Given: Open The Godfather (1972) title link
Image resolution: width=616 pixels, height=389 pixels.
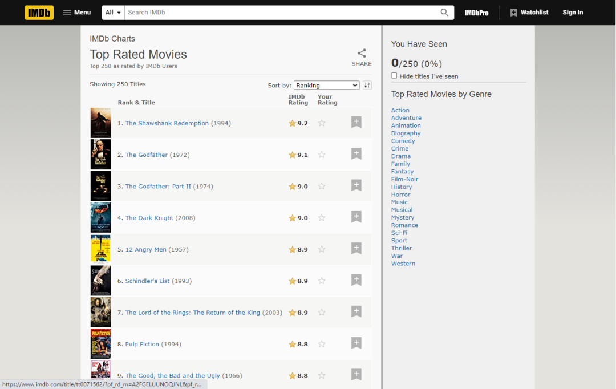Looking at the screenshot, I should 147,155.
